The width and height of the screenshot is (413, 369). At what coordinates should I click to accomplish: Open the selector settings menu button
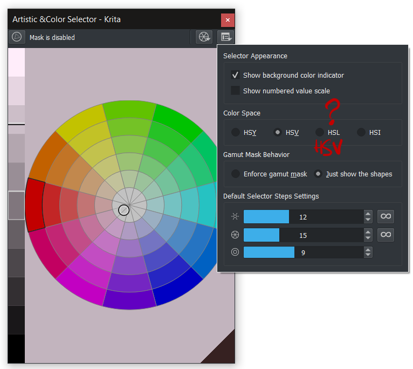pos(226,37)
